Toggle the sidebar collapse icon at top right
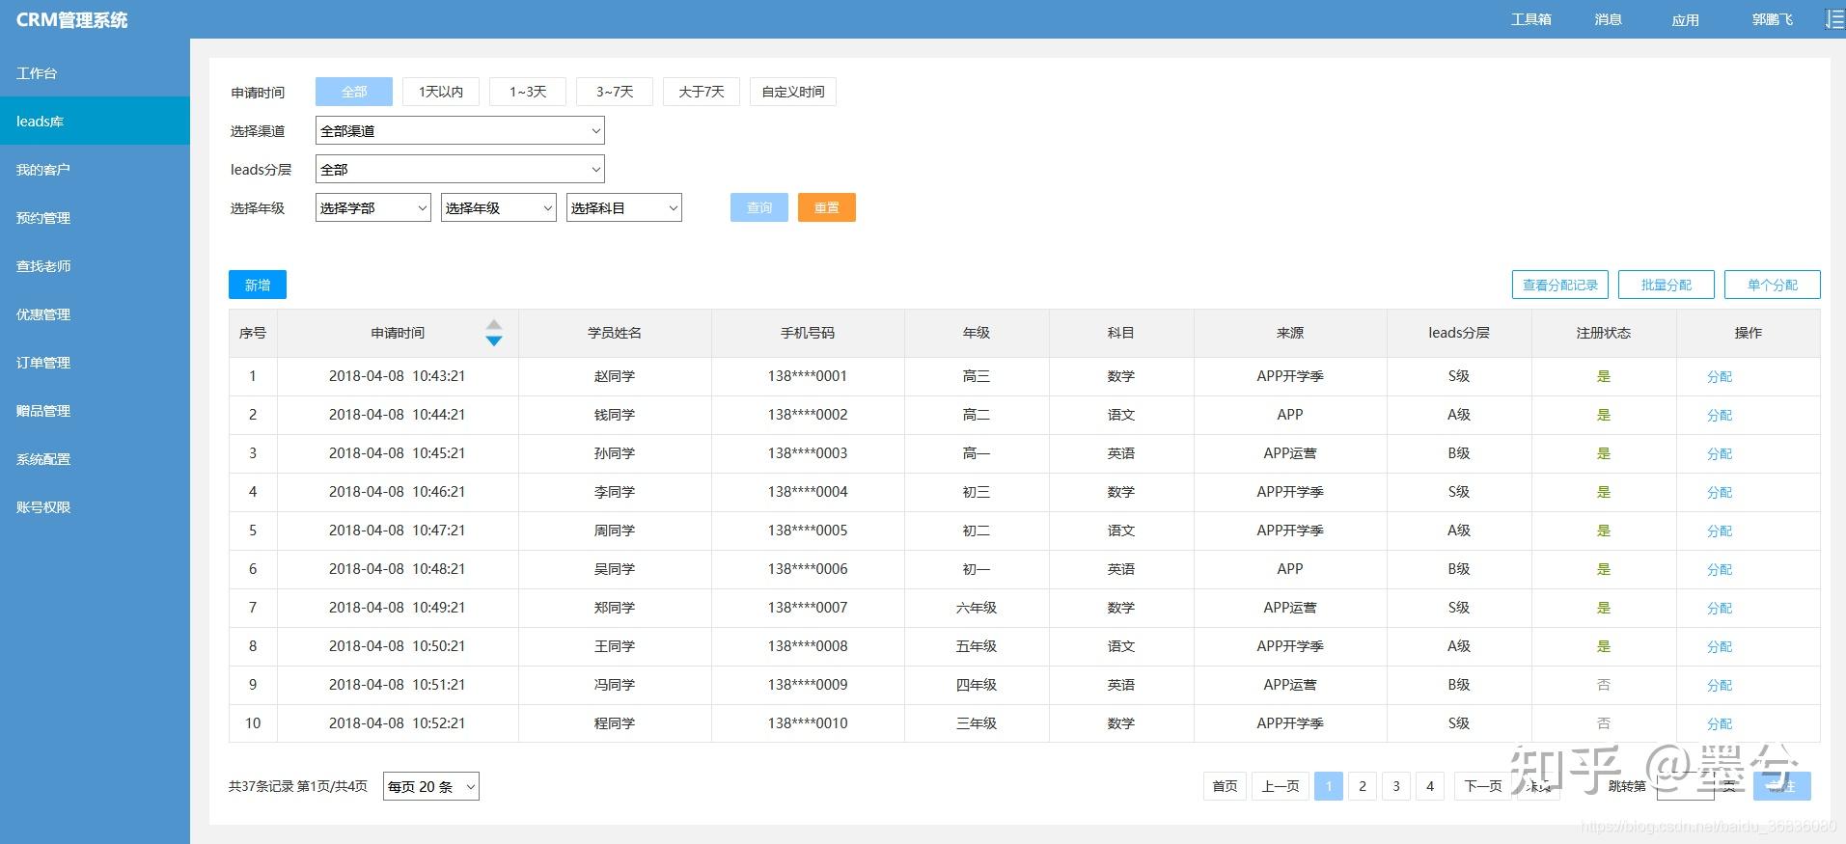The width and height of the screenshot is (1846, 844). pos(1834,19)
